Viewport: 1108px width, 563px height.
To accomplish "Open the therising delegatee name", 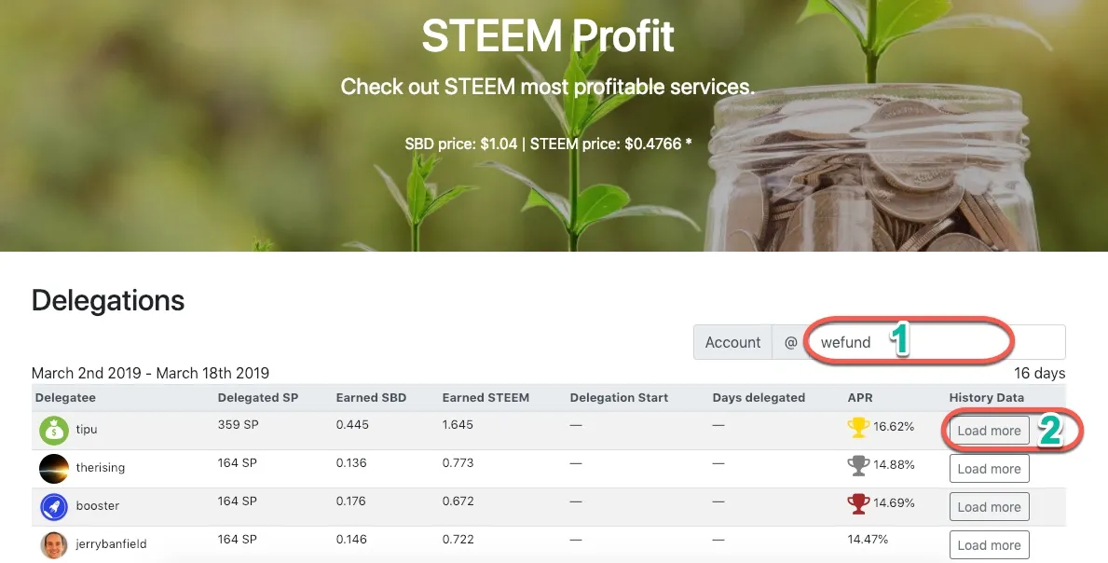I will coord(101,468).
